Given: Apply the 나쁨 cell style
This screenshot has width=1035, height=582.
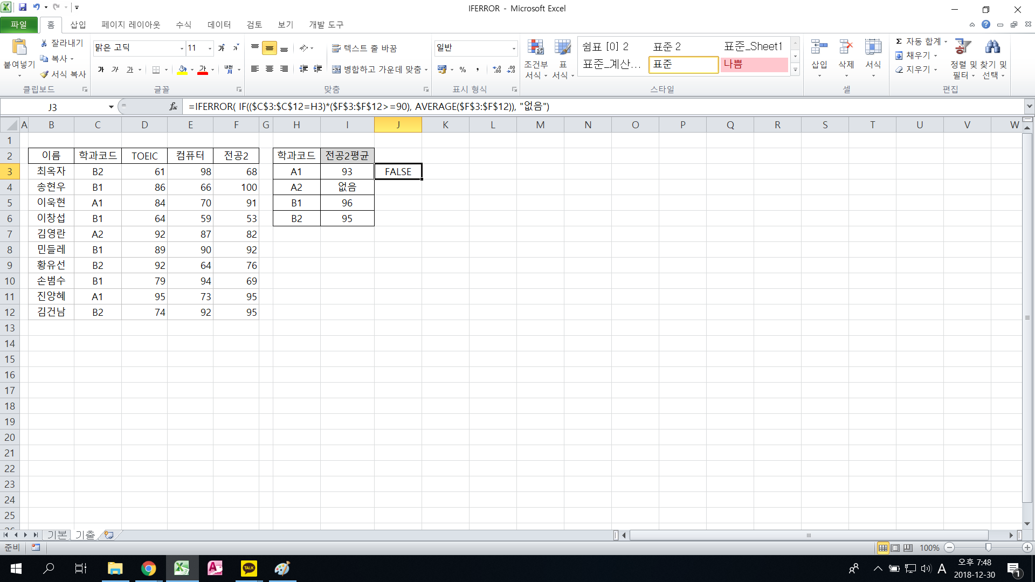Looking at the screenshot, I should [754, 64].
